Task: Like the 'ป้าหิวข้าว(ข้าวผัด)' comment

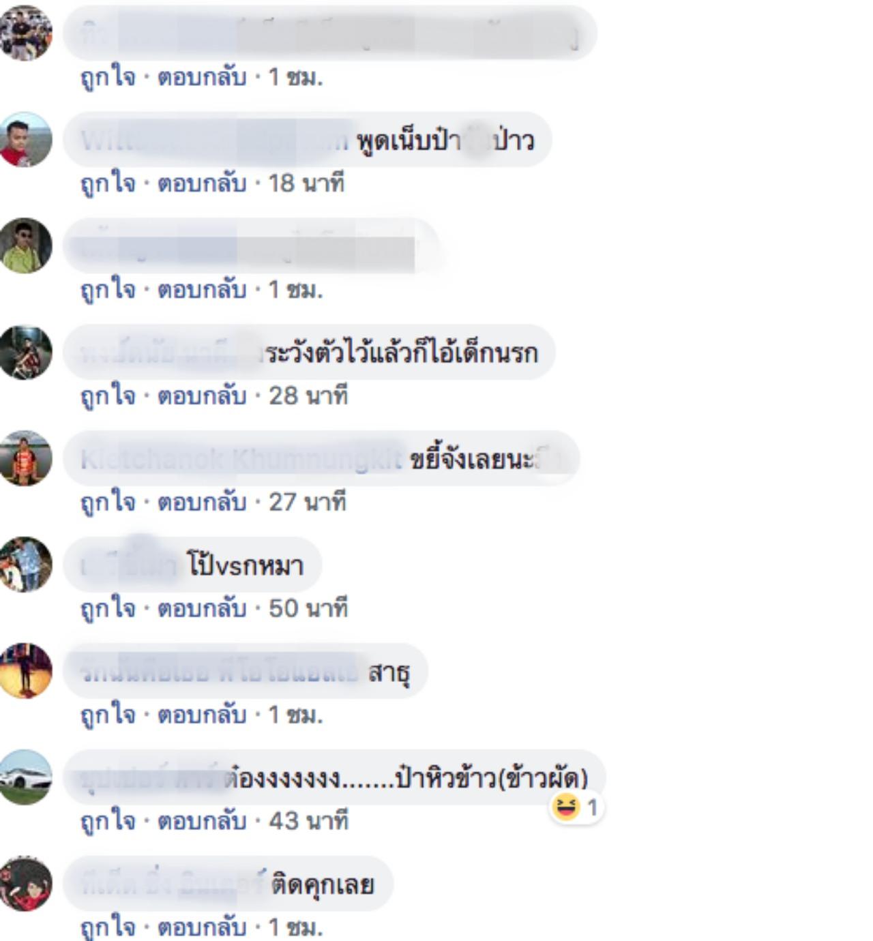Action: click(108, 821)
